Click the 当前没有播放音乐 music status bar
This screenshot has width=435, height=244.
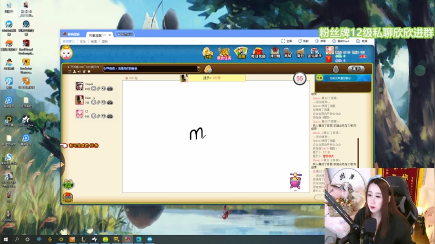click(340, 78)
